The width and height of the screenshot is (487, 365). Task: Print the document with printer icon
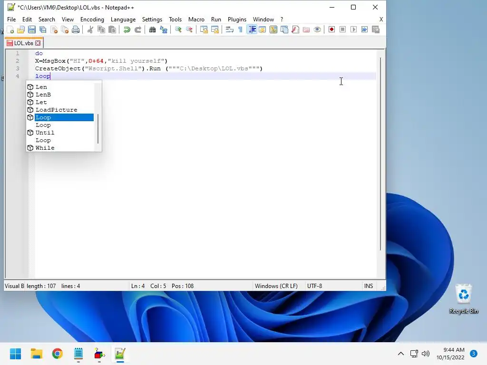point(76,30)
